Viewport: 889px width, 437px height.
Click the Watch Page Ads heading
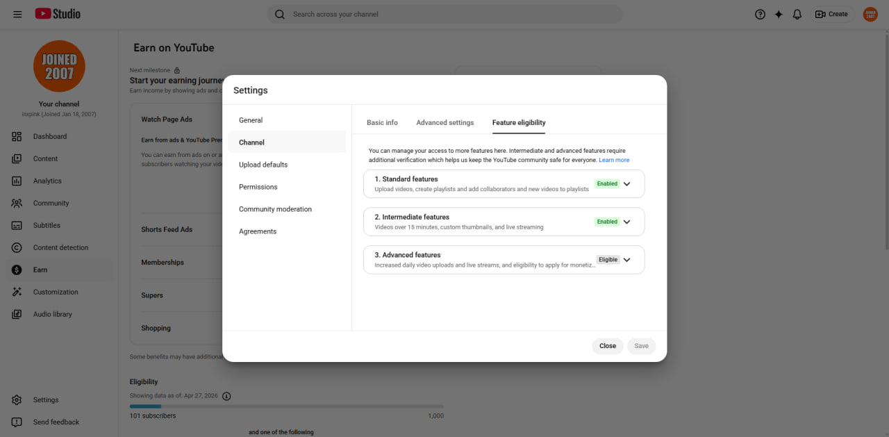click(167, 119)
